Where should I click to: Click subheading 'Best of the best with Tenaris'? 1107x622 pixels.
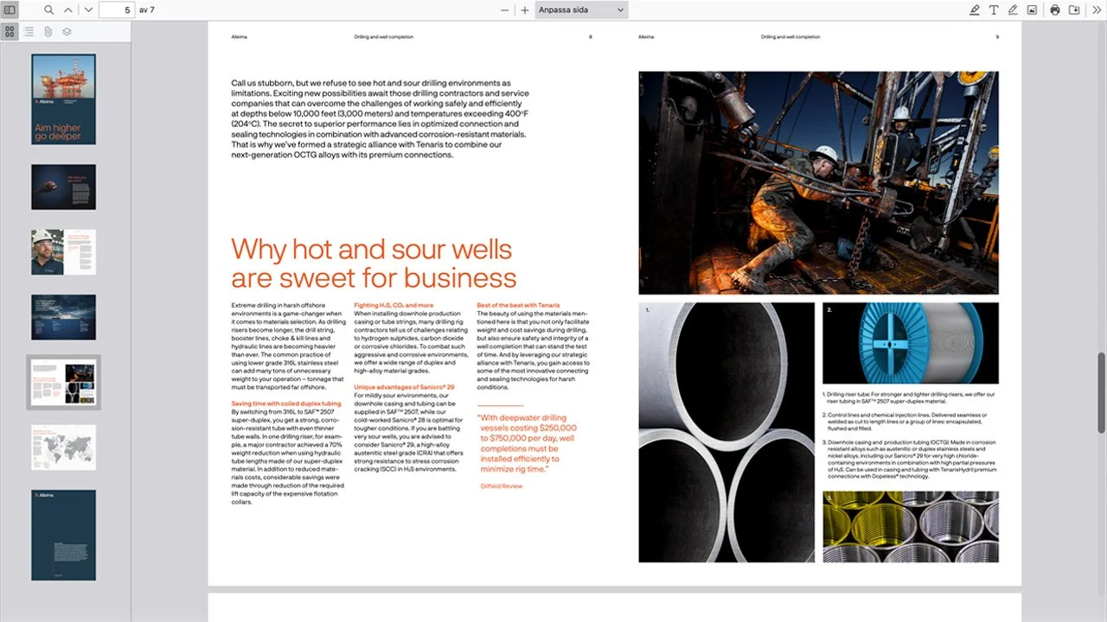tap(518, 305)
